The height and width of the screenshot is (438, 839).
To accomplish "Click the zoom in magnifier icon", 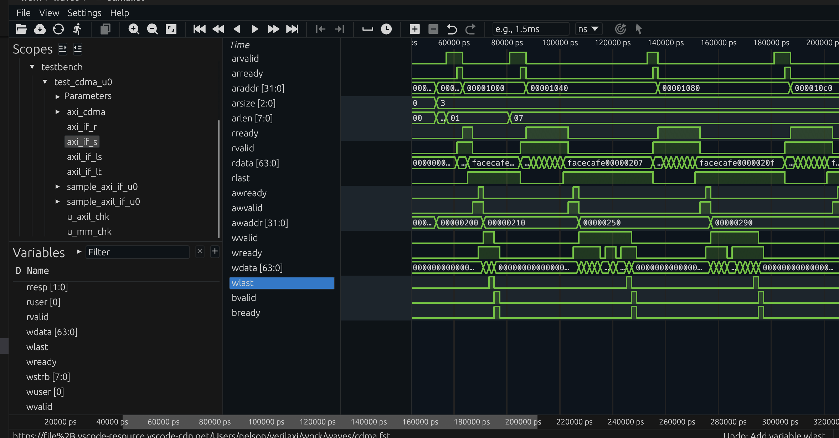I will 134,29.
